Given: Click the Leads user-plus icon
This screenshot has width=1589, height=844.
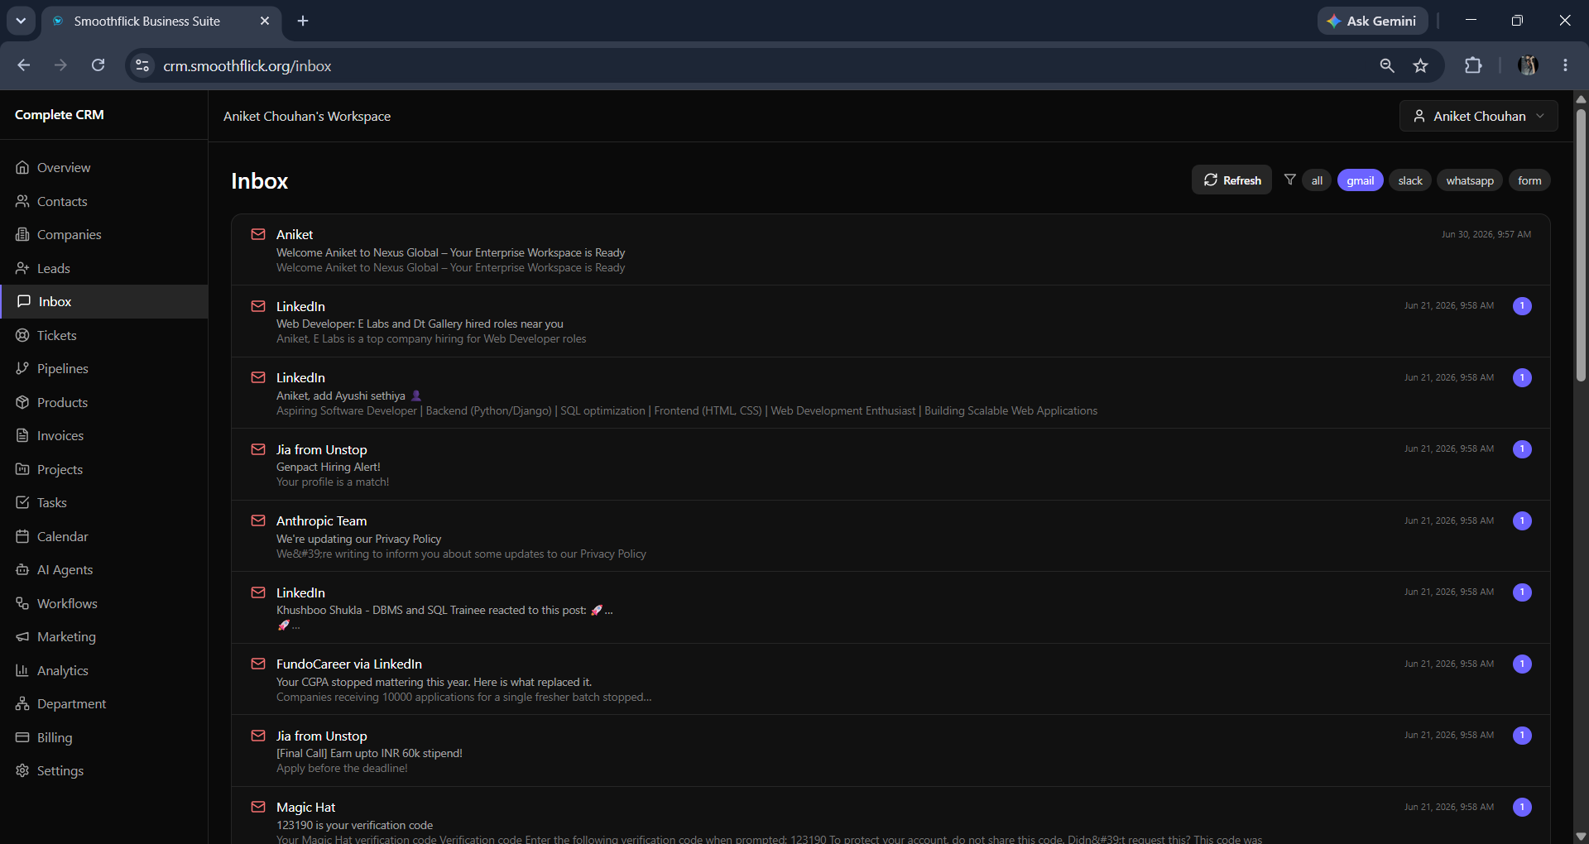Looking at the screenshot, I should [x=22, y=268].
